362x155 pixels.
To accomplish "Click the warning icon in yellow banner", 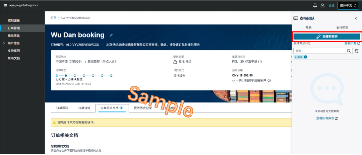I will pyautogui.click(x=54, y=123).
